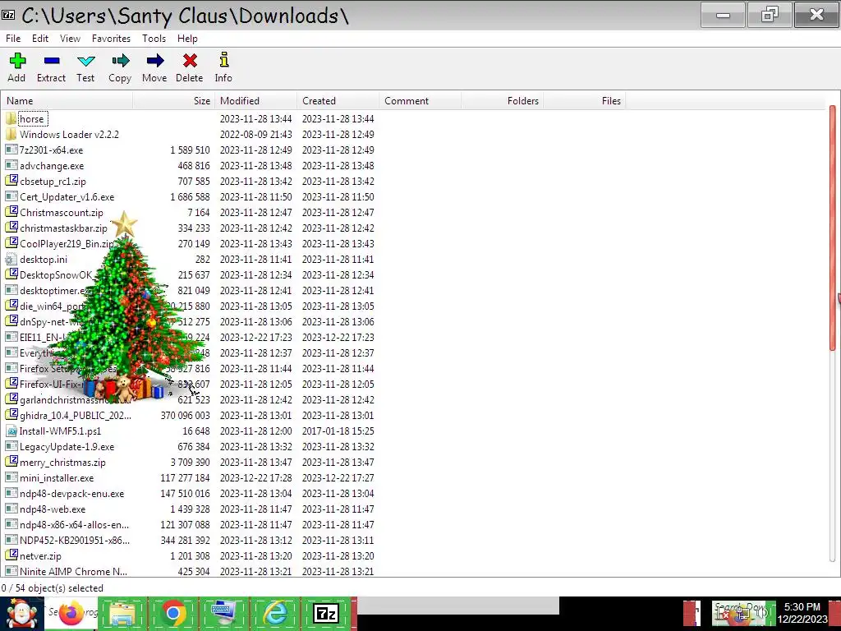Click the Test archive toolbar icon

85,61
